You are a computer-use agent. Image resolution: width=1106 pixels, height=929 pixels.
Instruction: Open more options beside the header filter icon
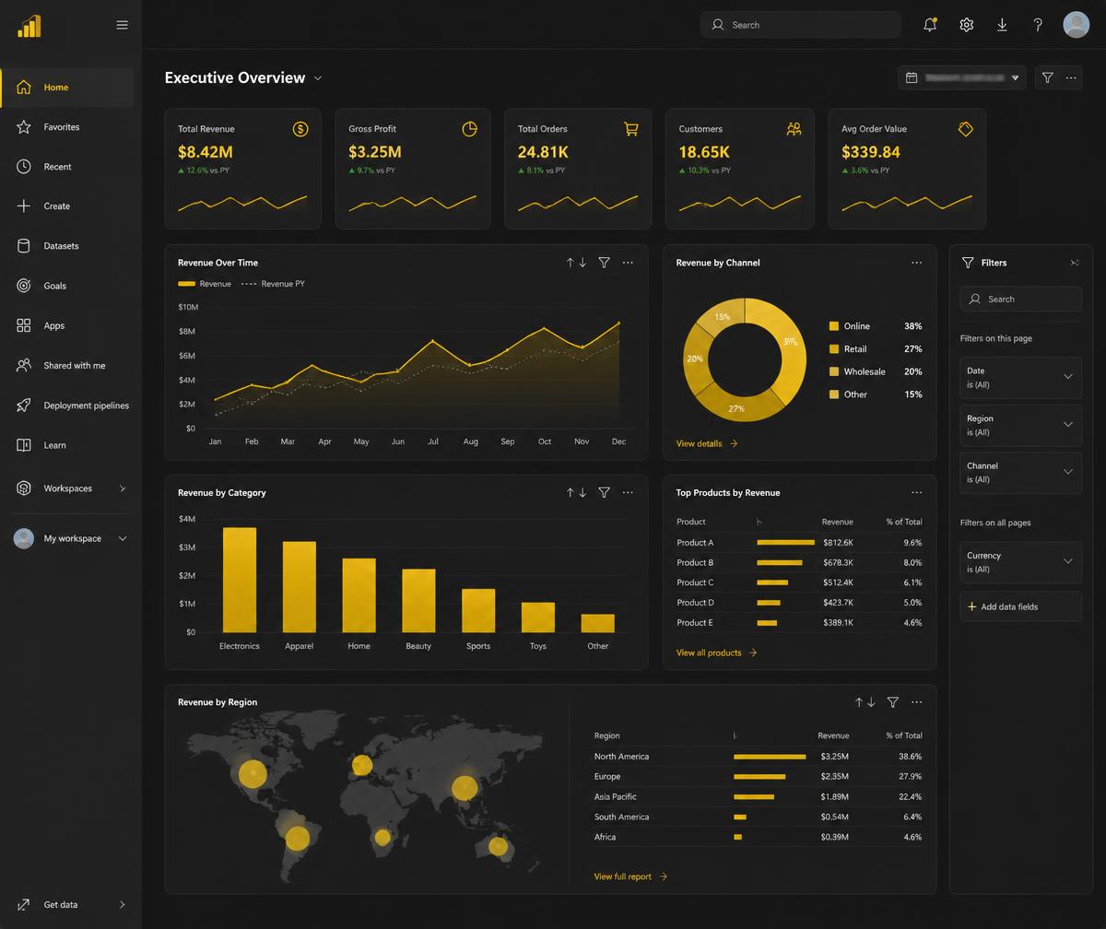click(x=1070, y=77)
